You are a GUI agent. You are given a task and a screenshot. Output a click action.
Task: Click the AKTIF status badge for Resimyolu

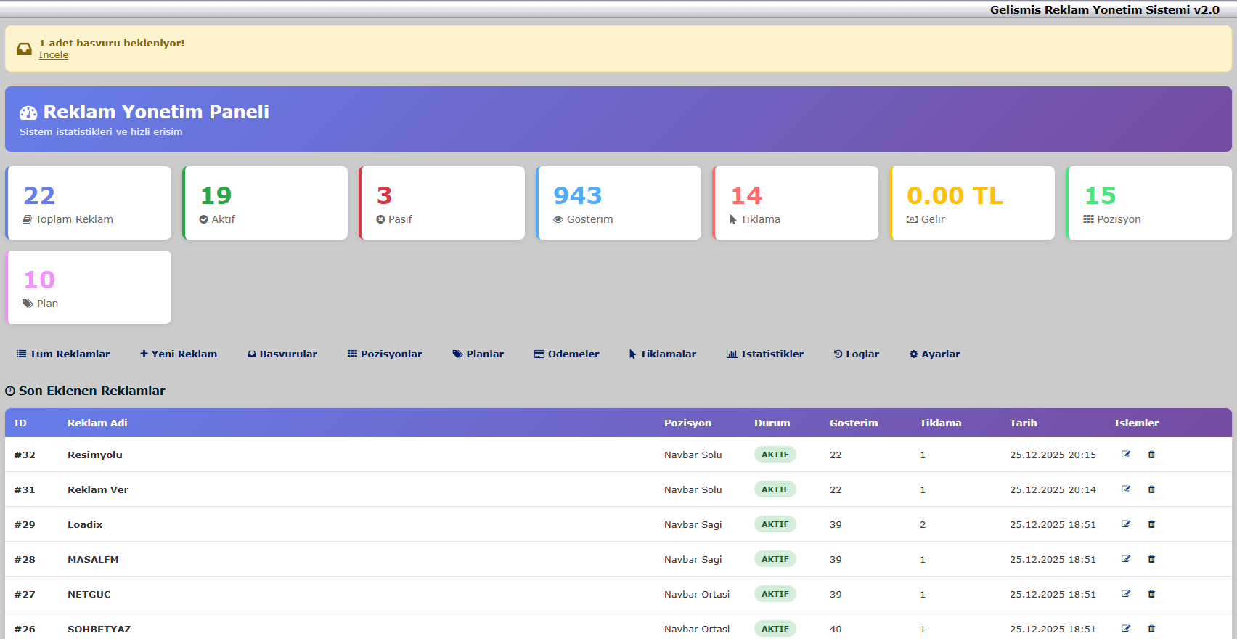(775, 455)
